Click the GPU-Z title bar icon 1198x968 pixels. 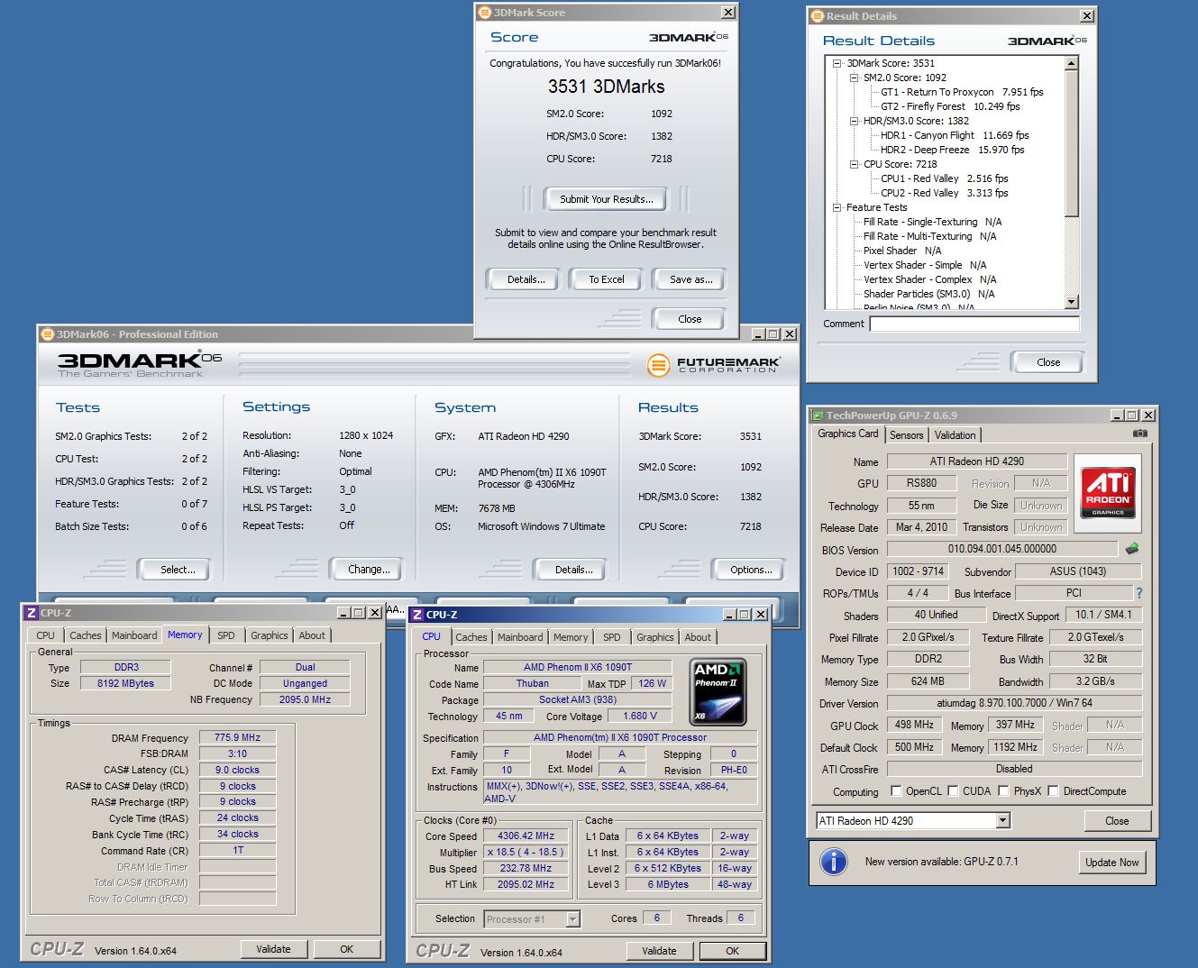[818, 416]
